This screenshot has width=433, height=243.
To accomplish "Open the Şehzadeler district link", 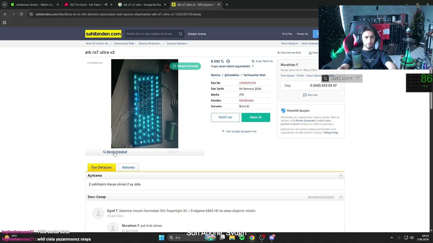I will [232, 75].
